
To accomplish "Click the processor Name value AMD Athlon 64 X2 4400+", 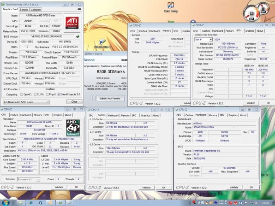I will click(x=39, y=122).
